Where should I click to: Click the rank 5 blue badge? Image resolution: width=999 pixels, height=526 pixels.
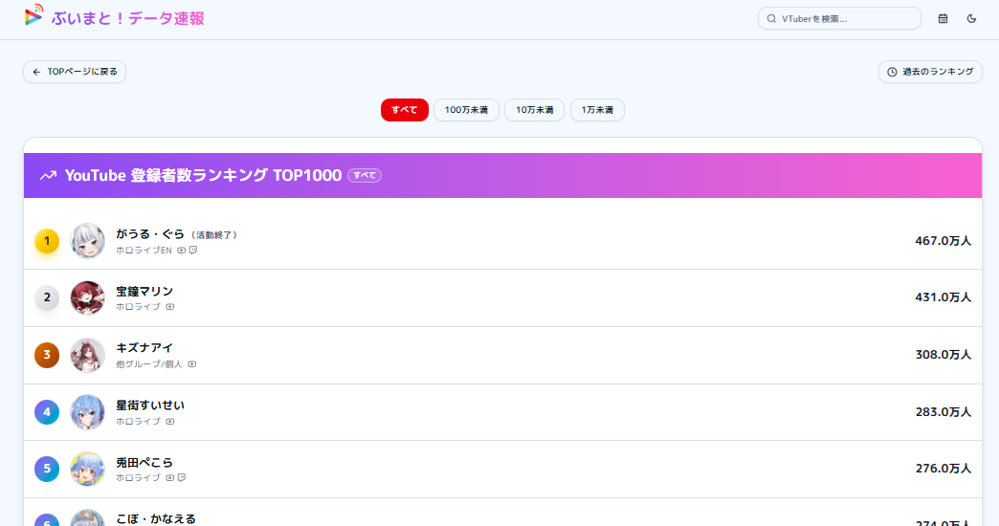click(47, 469)
